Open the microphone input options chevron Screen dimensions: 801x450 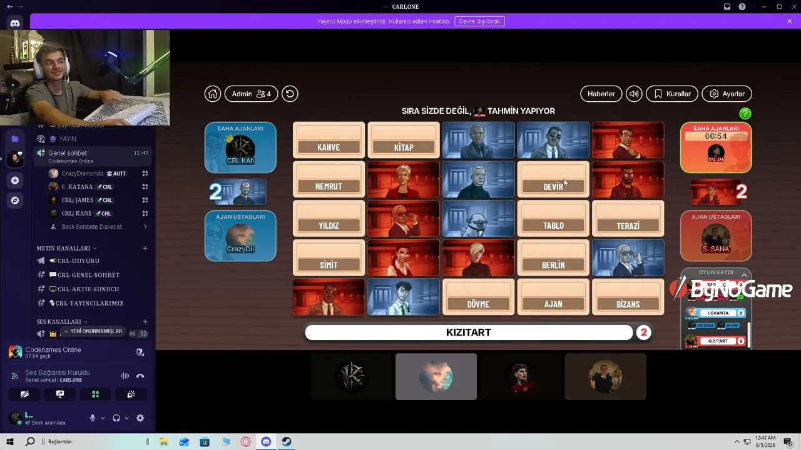pos(103,418)
